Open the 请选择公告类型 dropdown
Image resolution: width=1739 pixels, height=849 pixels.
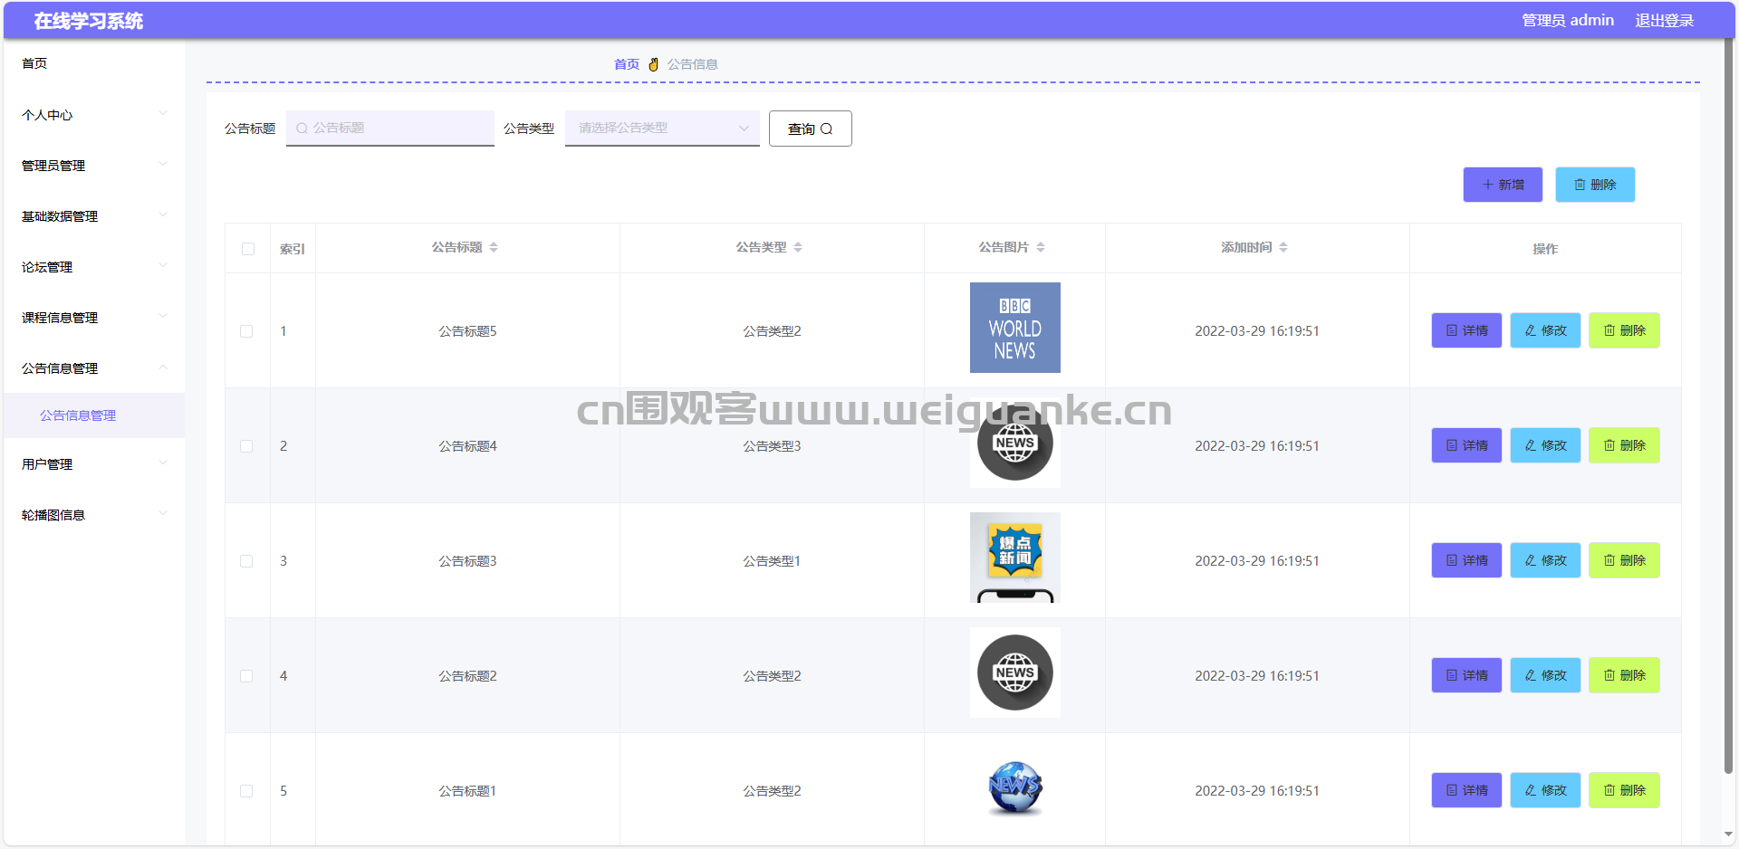tap(661, 129)
